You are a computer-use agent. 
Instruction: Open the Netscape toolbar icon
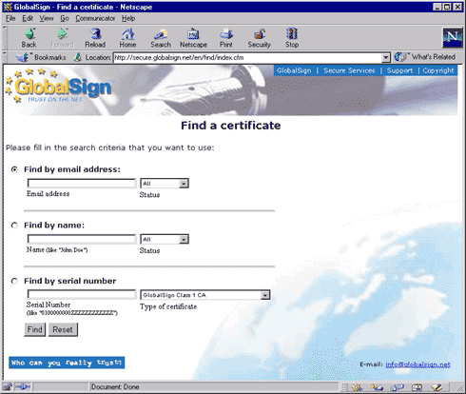(x=193, y=38)
